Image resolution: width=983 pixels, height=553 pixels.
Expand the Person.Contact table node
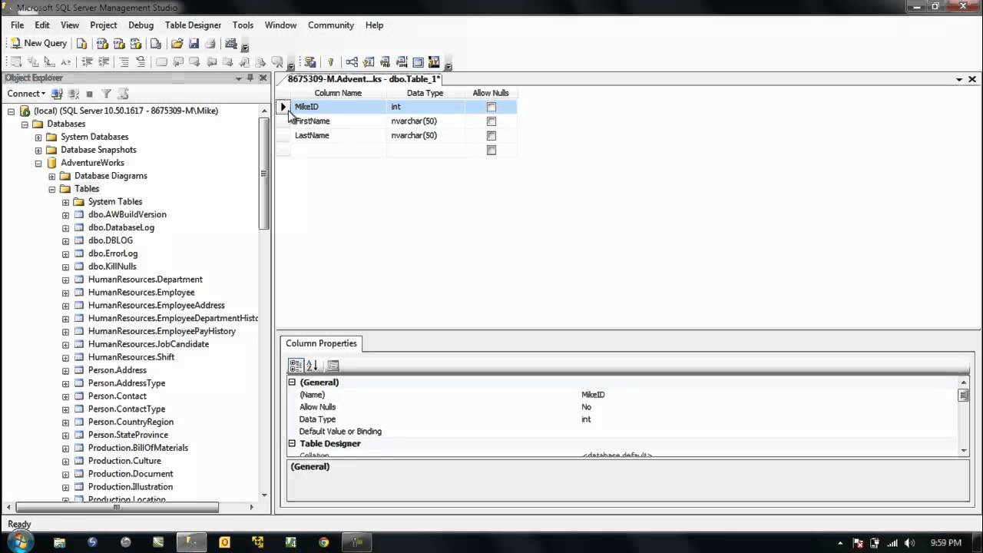point(65,396)
